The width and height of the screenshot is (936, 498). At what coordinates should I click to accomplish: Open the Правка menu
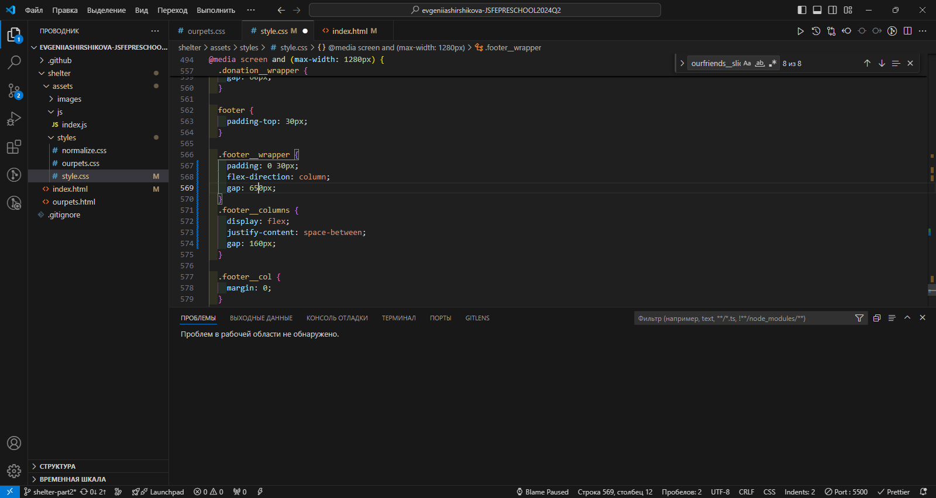coord(65,10)
